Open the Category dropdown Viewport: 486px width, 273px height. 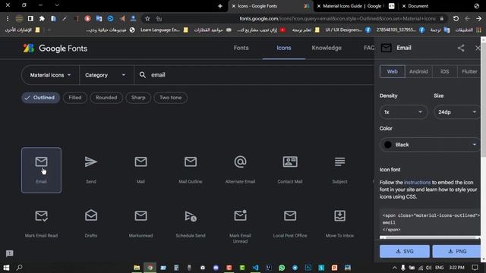tap(106, 75)
